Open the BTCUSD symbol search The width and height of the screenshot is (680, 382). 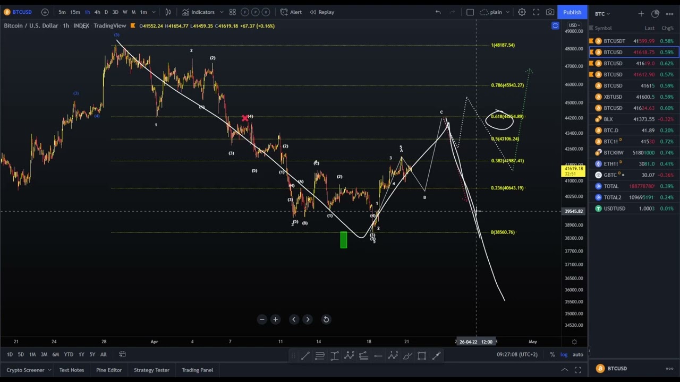point(18,12)
